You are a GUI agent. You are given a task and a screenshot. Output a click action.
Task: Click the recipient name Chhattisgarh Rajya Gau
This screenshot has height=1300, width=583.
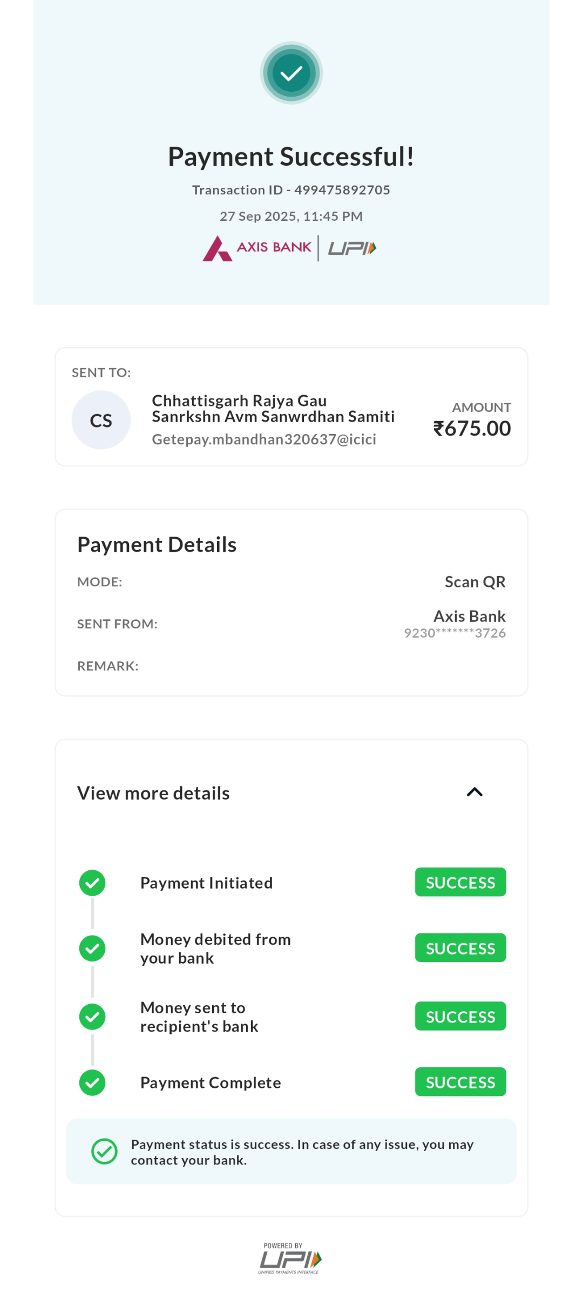click(x=239, y=401)
